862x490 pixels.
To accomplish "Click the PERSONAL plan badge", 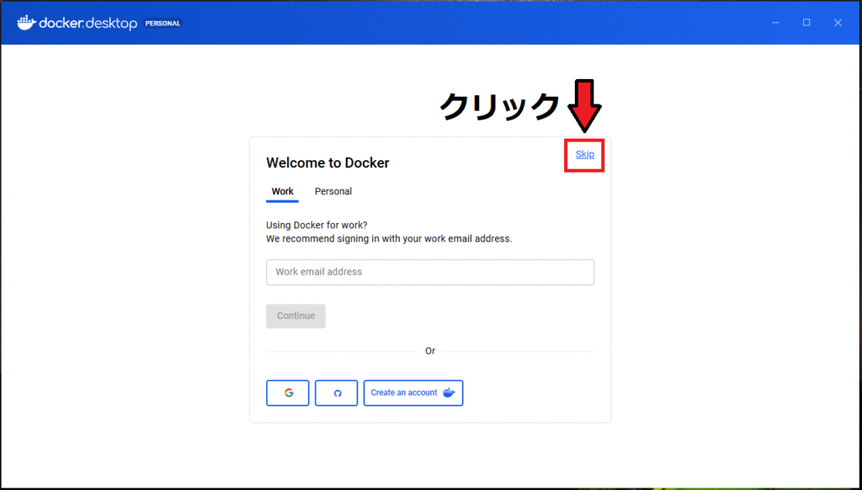I will 163,24.
